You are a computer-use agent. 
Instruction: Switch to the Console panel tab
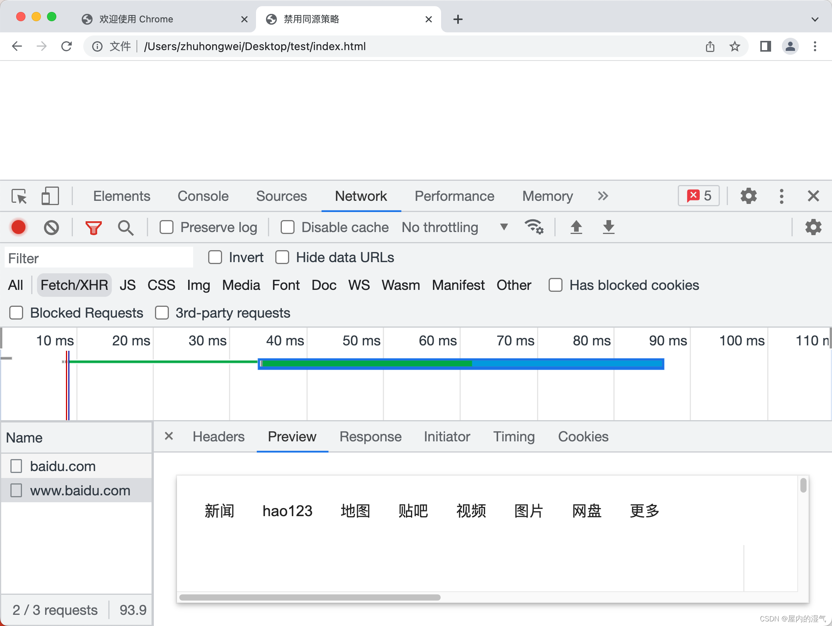point(203,196)
